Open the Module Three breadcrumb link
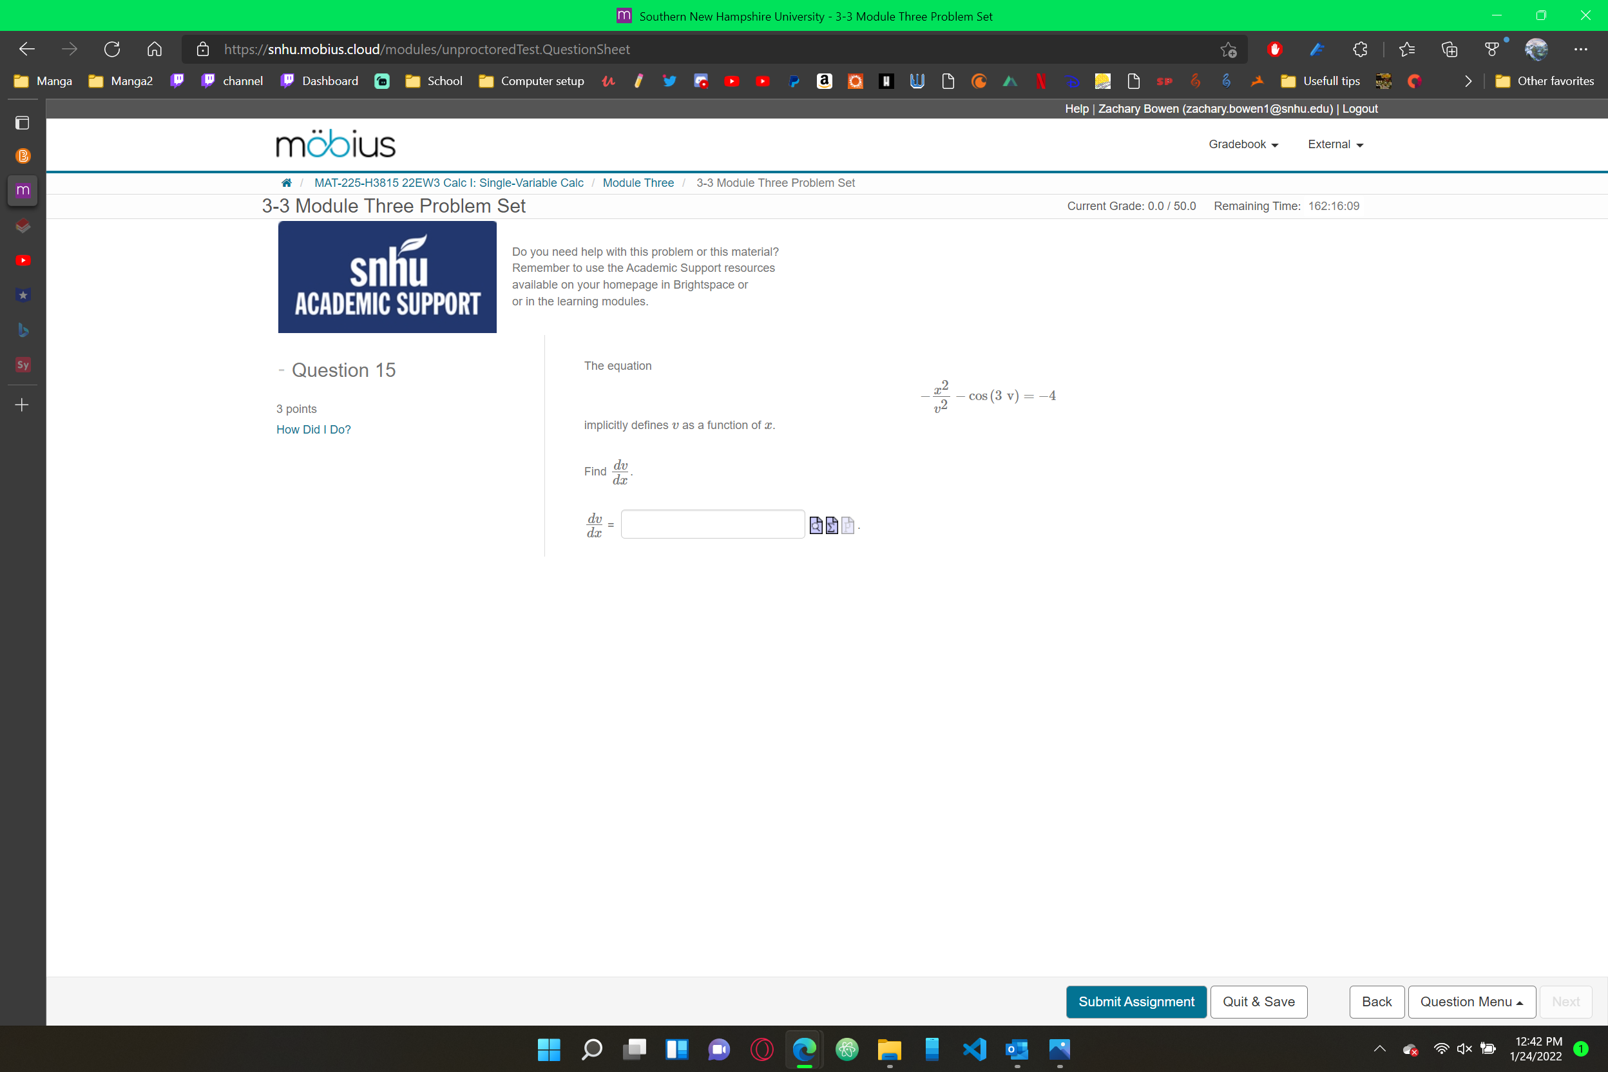This screenshot has height=1072, width=1608. [638, 182]
